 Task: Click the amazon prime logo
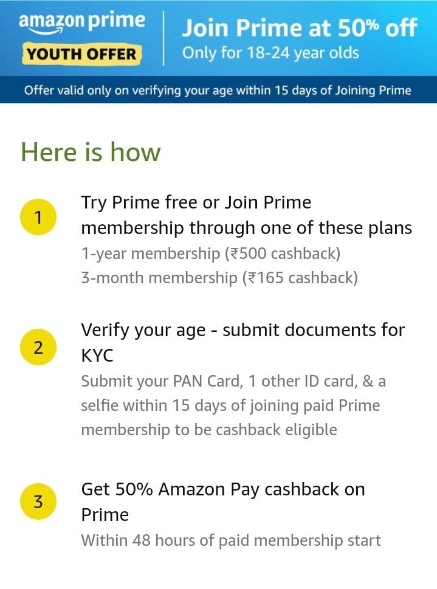point(82,22)
